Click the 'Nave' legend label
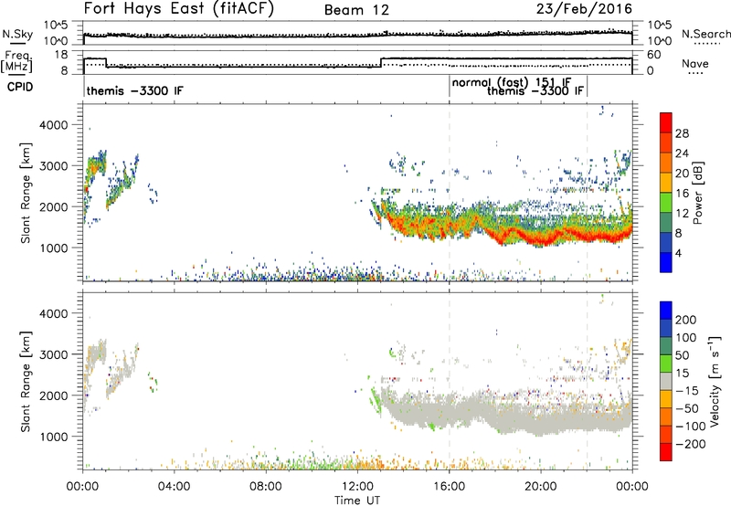 click(x=694, y=63)
